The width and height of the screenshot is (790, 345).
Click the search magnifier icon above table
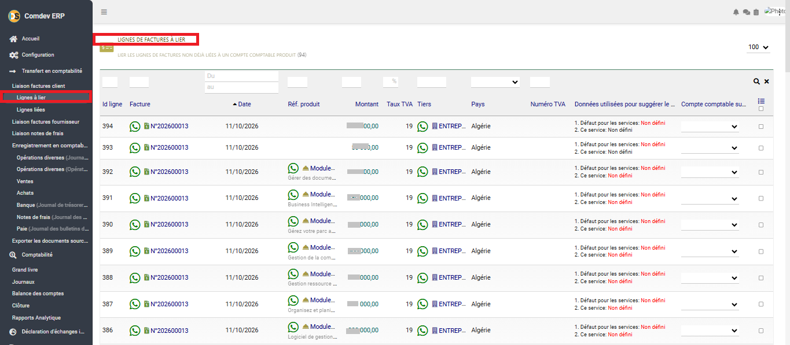pos(756,82)
